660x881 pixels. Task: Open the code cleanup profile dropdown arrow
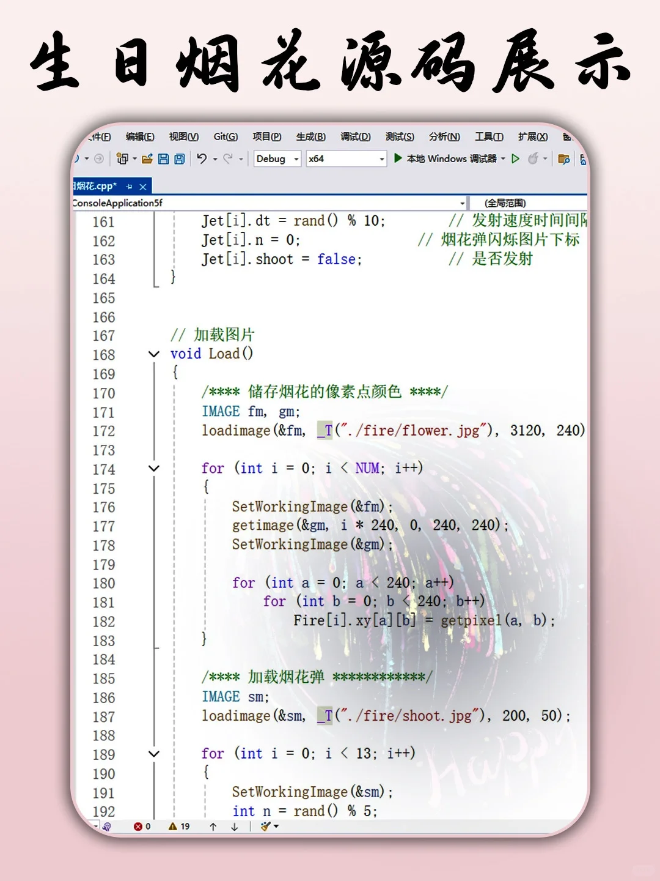pos(276,827)
